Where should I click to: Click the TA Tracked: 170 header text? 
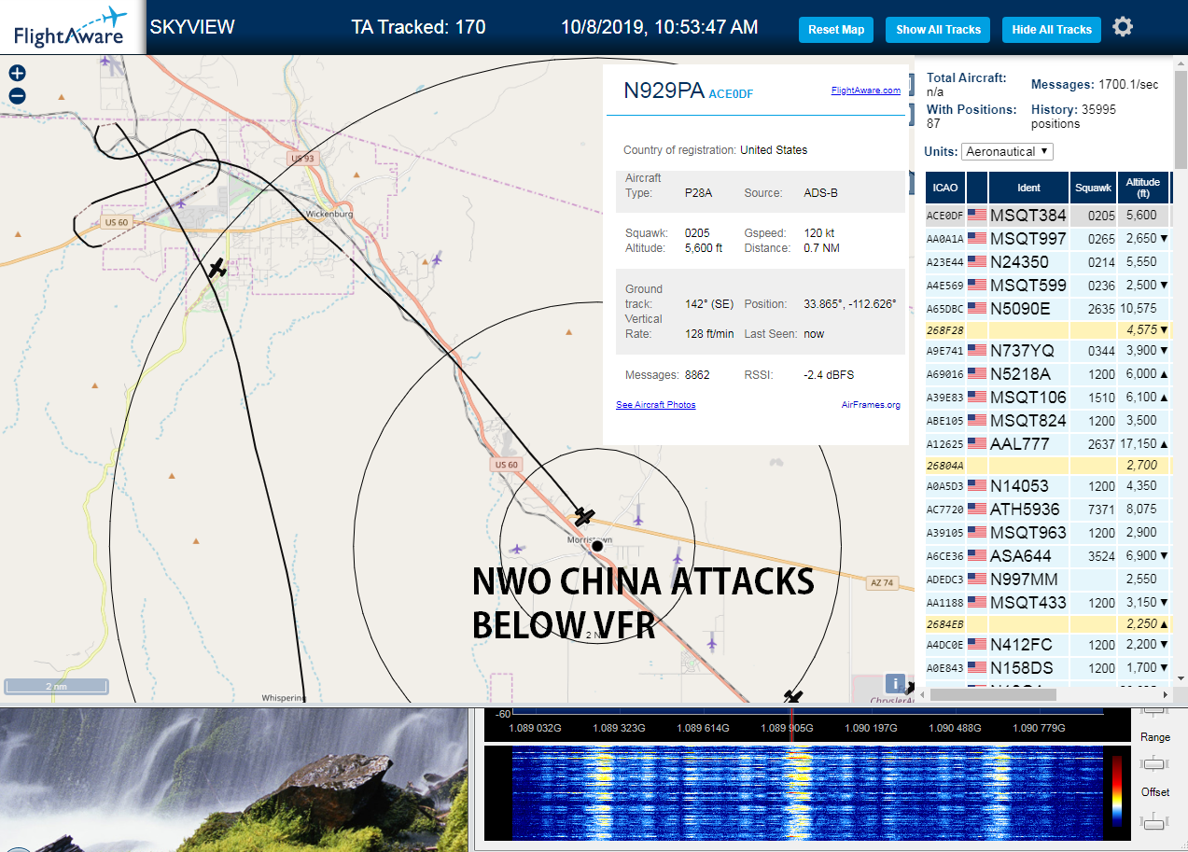418,27
